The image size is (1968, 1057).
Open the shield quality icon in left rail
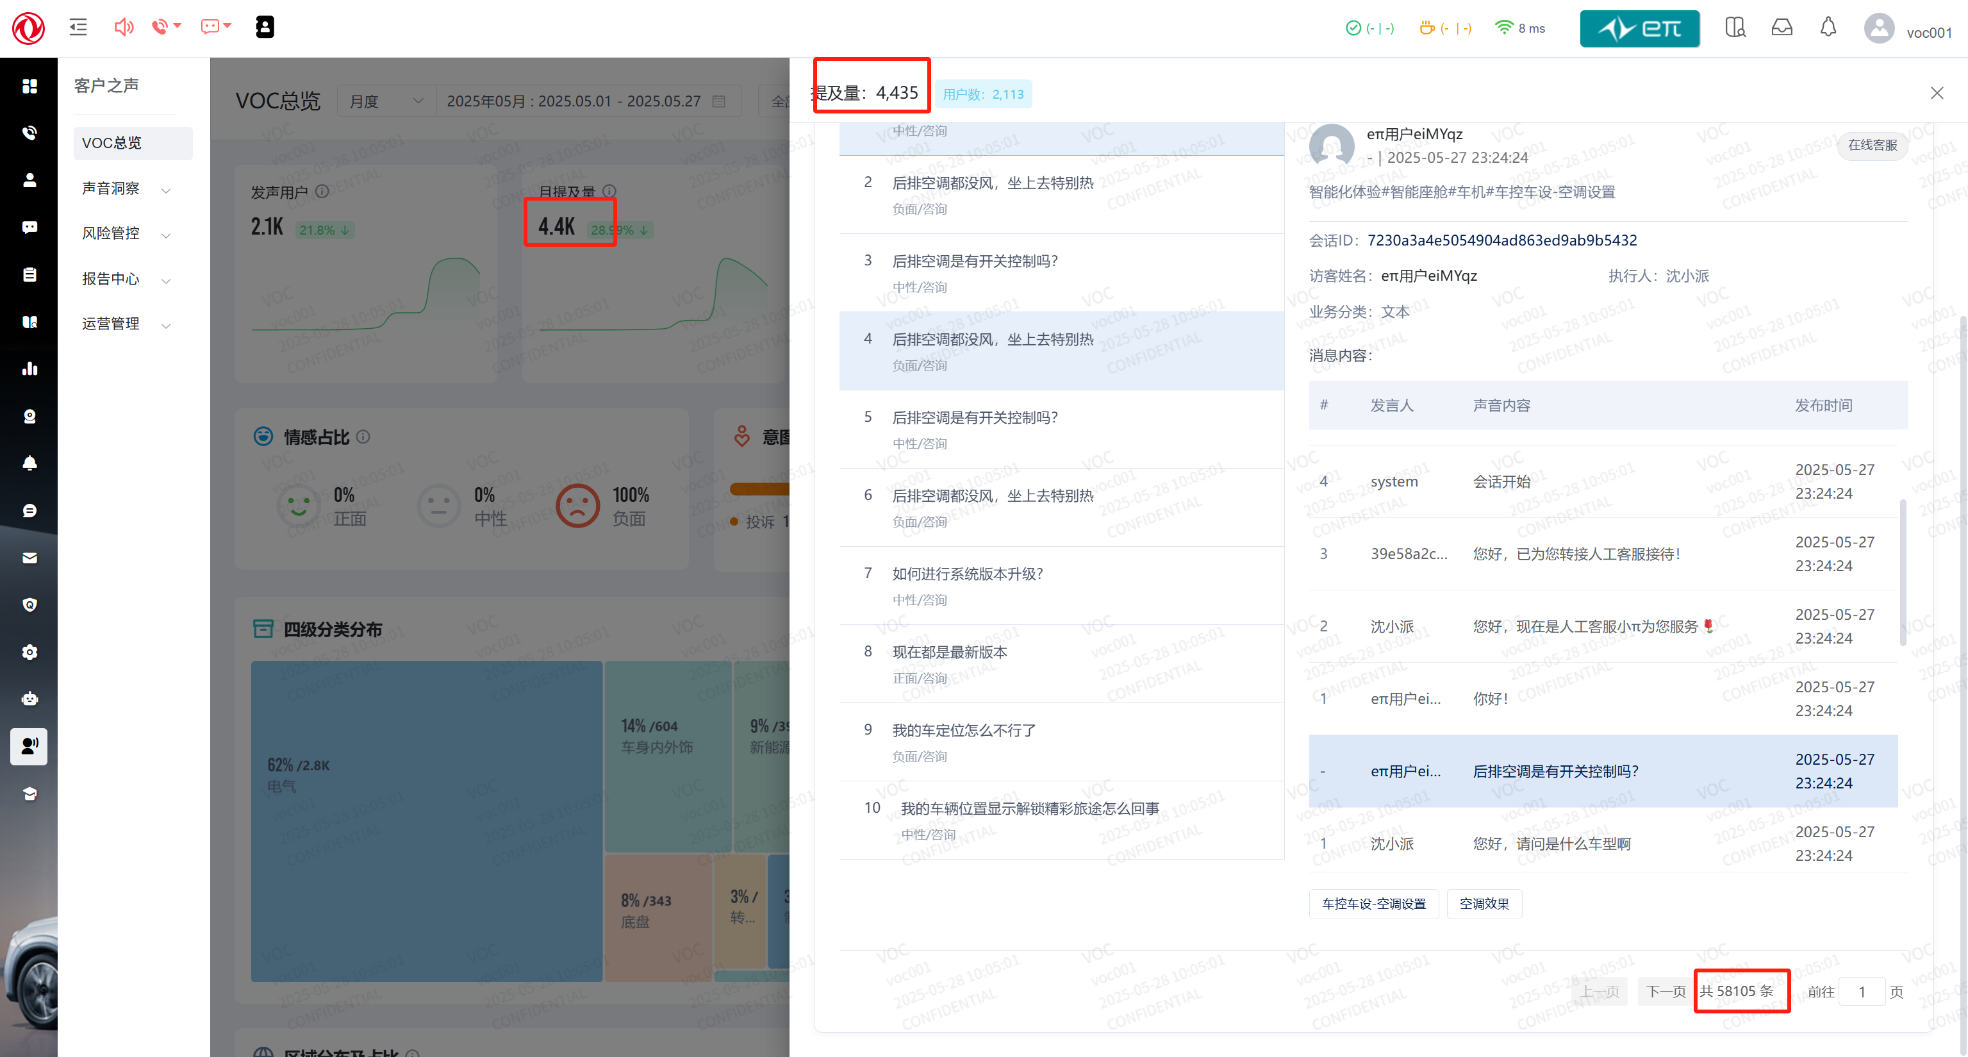pyautogui.click(x=29, y=605)
